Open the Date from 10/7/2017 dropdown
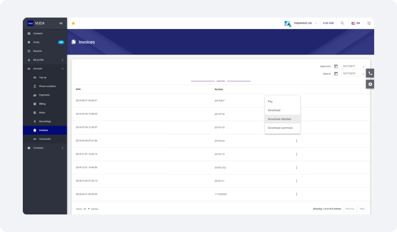The width and height of the screenshot is (397, 232). point(354,66)
